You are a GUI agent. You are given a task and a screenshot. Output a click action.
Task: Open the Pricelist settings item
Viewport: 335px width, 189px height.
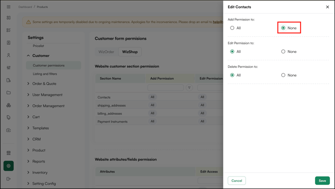pyautogui.click(x=38, y=46)
